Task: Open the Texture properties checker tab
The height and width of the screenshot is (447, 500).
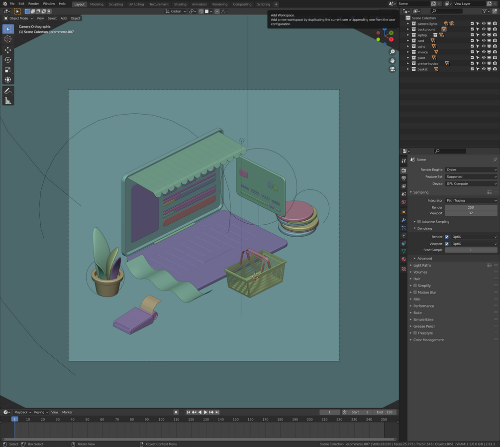Action: (403, 269)
